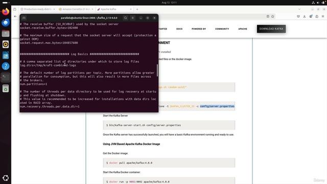This screenshot has height=184, width=327.
Task: Click docker run -p 9092:9092 code
Action: [169, 180]
